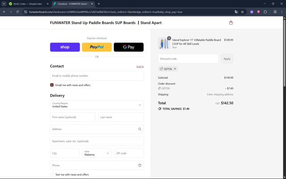The height and width of the screenshot is (179, 286).
Task: Focus the Last name field
Action: pos(121,117)
